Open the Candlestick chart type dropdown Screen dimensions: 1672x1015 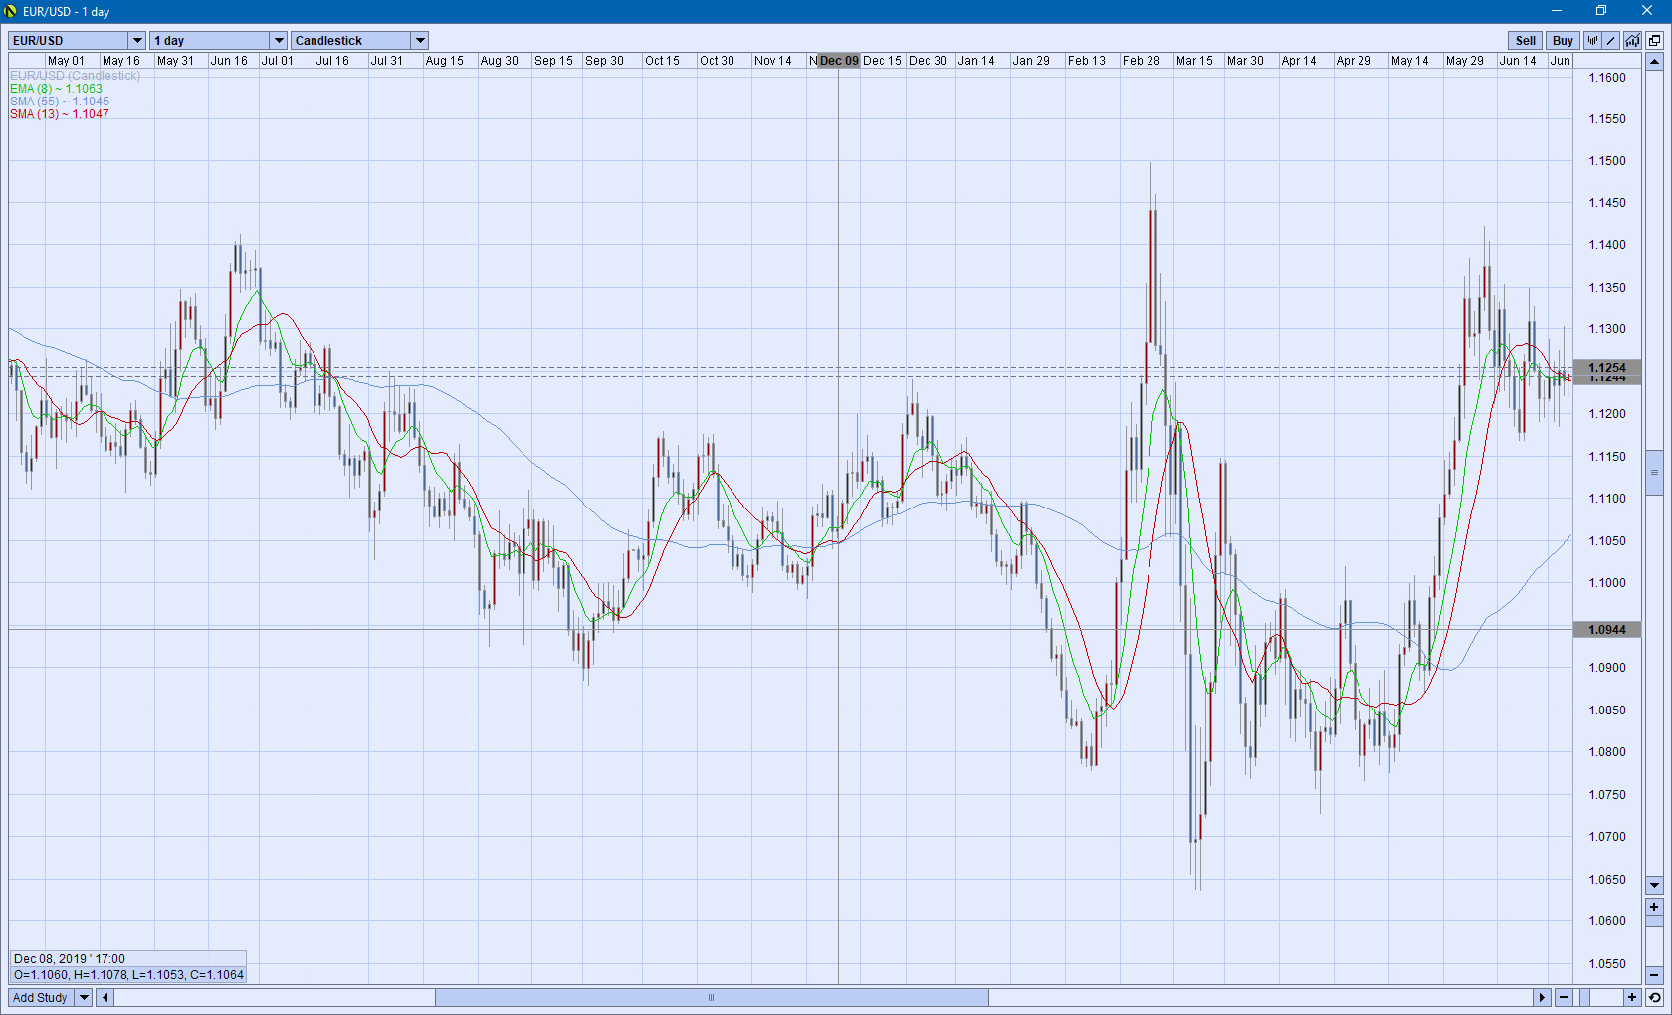point(420,41)
